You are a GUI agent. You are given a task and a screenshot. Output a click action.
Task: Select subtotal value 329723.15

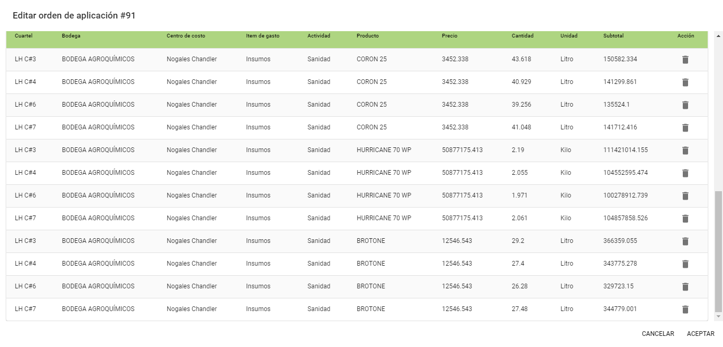[x=619, y=286]
